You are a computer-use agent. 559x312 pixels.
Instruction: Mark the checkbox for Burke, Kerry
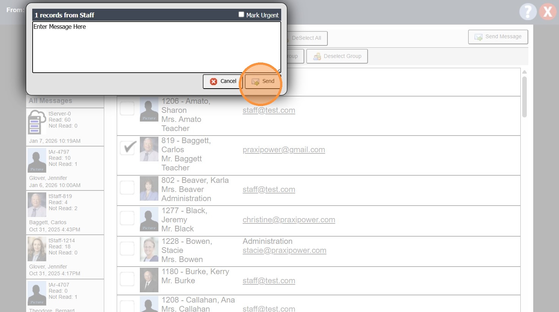[x=127, y=279]
